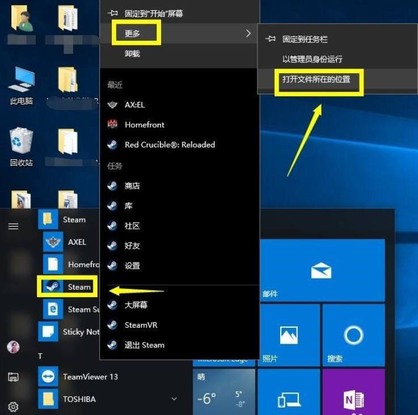
Task: Open the AXEL game shortcut icon
Action: point(53,242)
